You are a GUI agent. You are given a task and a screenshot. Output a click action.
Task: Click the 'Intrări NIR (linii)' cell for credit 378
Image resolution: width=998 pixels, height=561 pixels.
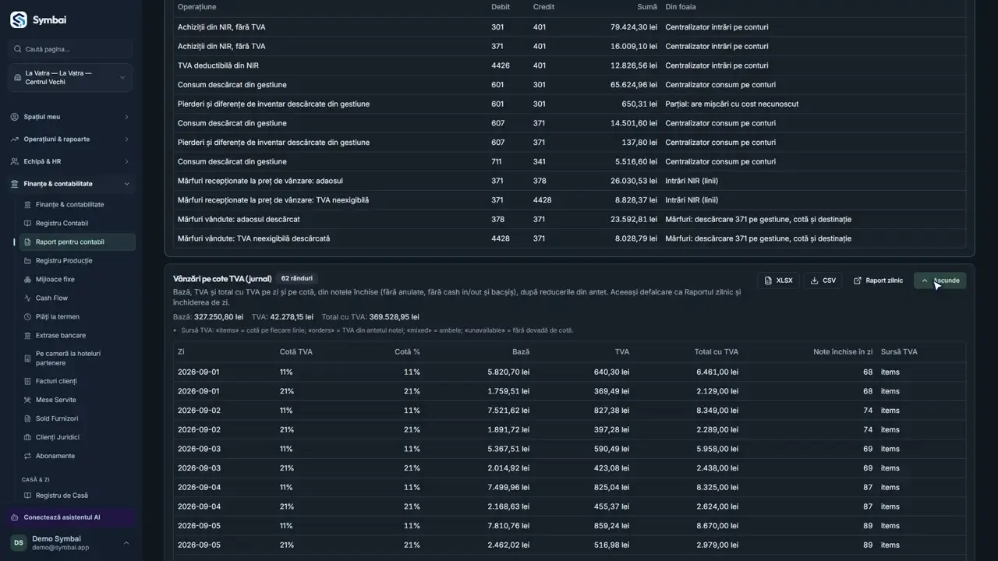(692, 181)
